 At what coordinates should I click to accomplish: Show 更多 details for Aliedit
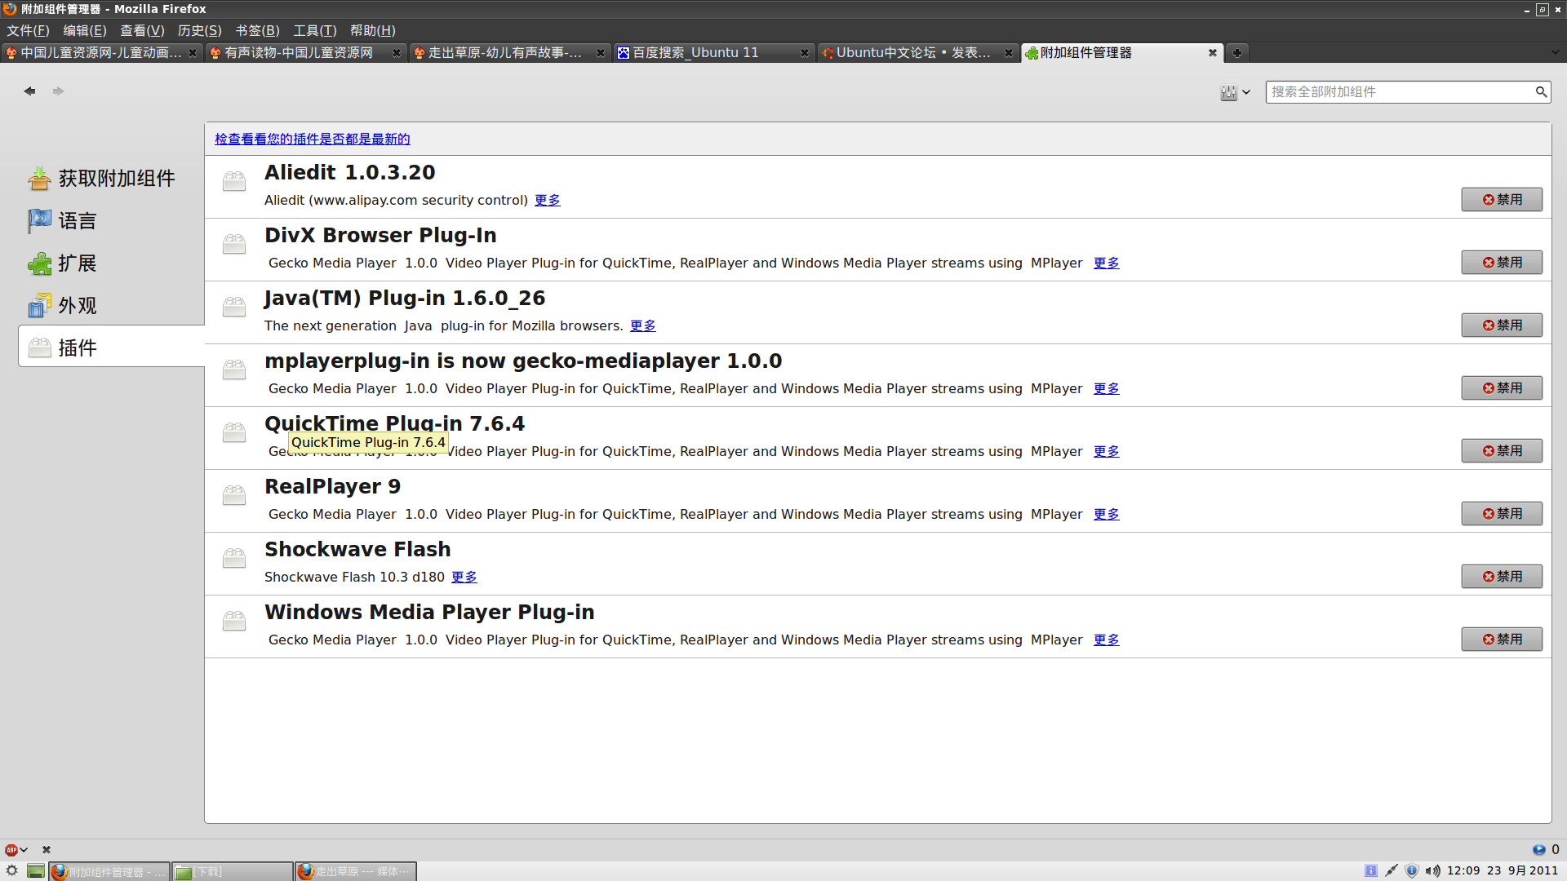[547, 200]
